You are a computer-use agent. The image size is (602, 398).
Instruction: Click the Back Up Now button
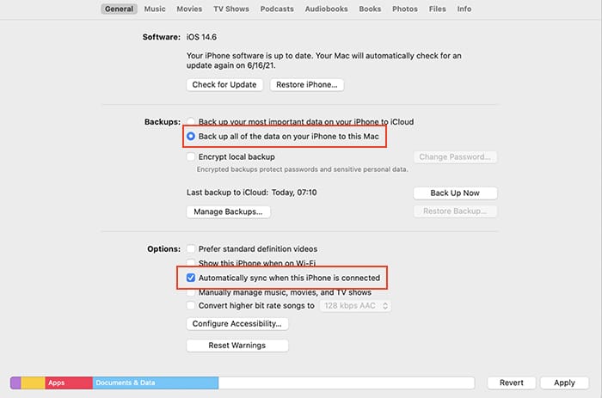point(455,193)
